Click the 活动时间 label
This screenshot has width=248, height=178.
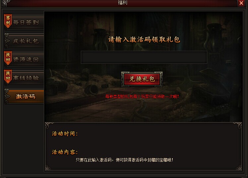[x=65, y=133]
